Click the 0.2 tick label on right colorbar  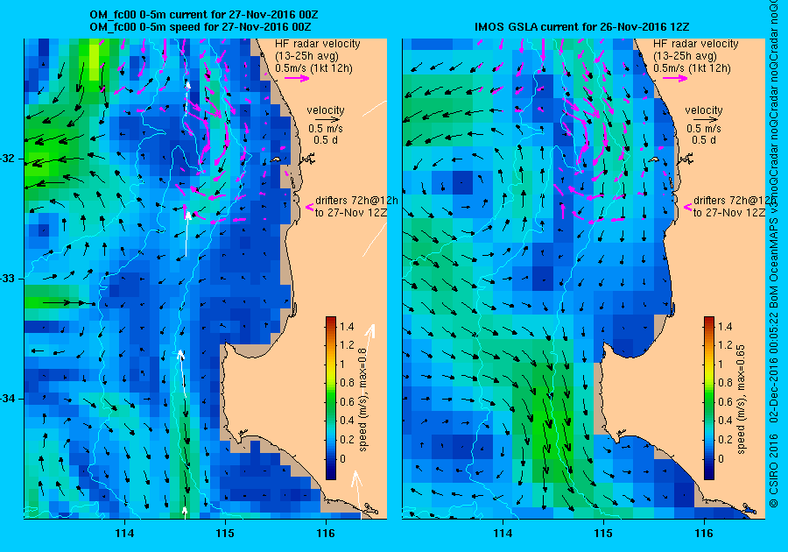coord(725,439)
